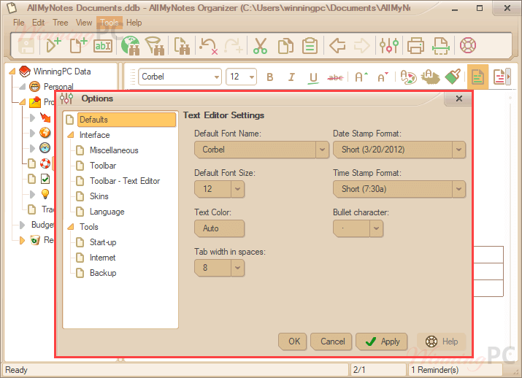The image size is (522, 378).
Task: Toggle the highlighted document layout icon
Action: (x=477, y=77)
